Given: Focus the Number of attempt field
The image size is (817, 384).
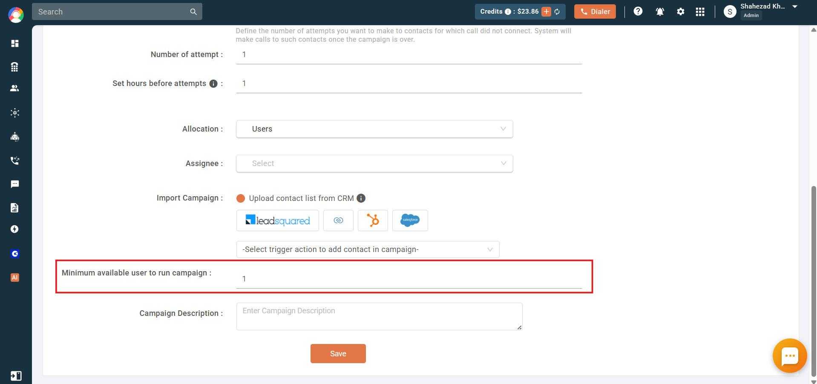Looking at the screenshot, I should click(x=409, y=55).
